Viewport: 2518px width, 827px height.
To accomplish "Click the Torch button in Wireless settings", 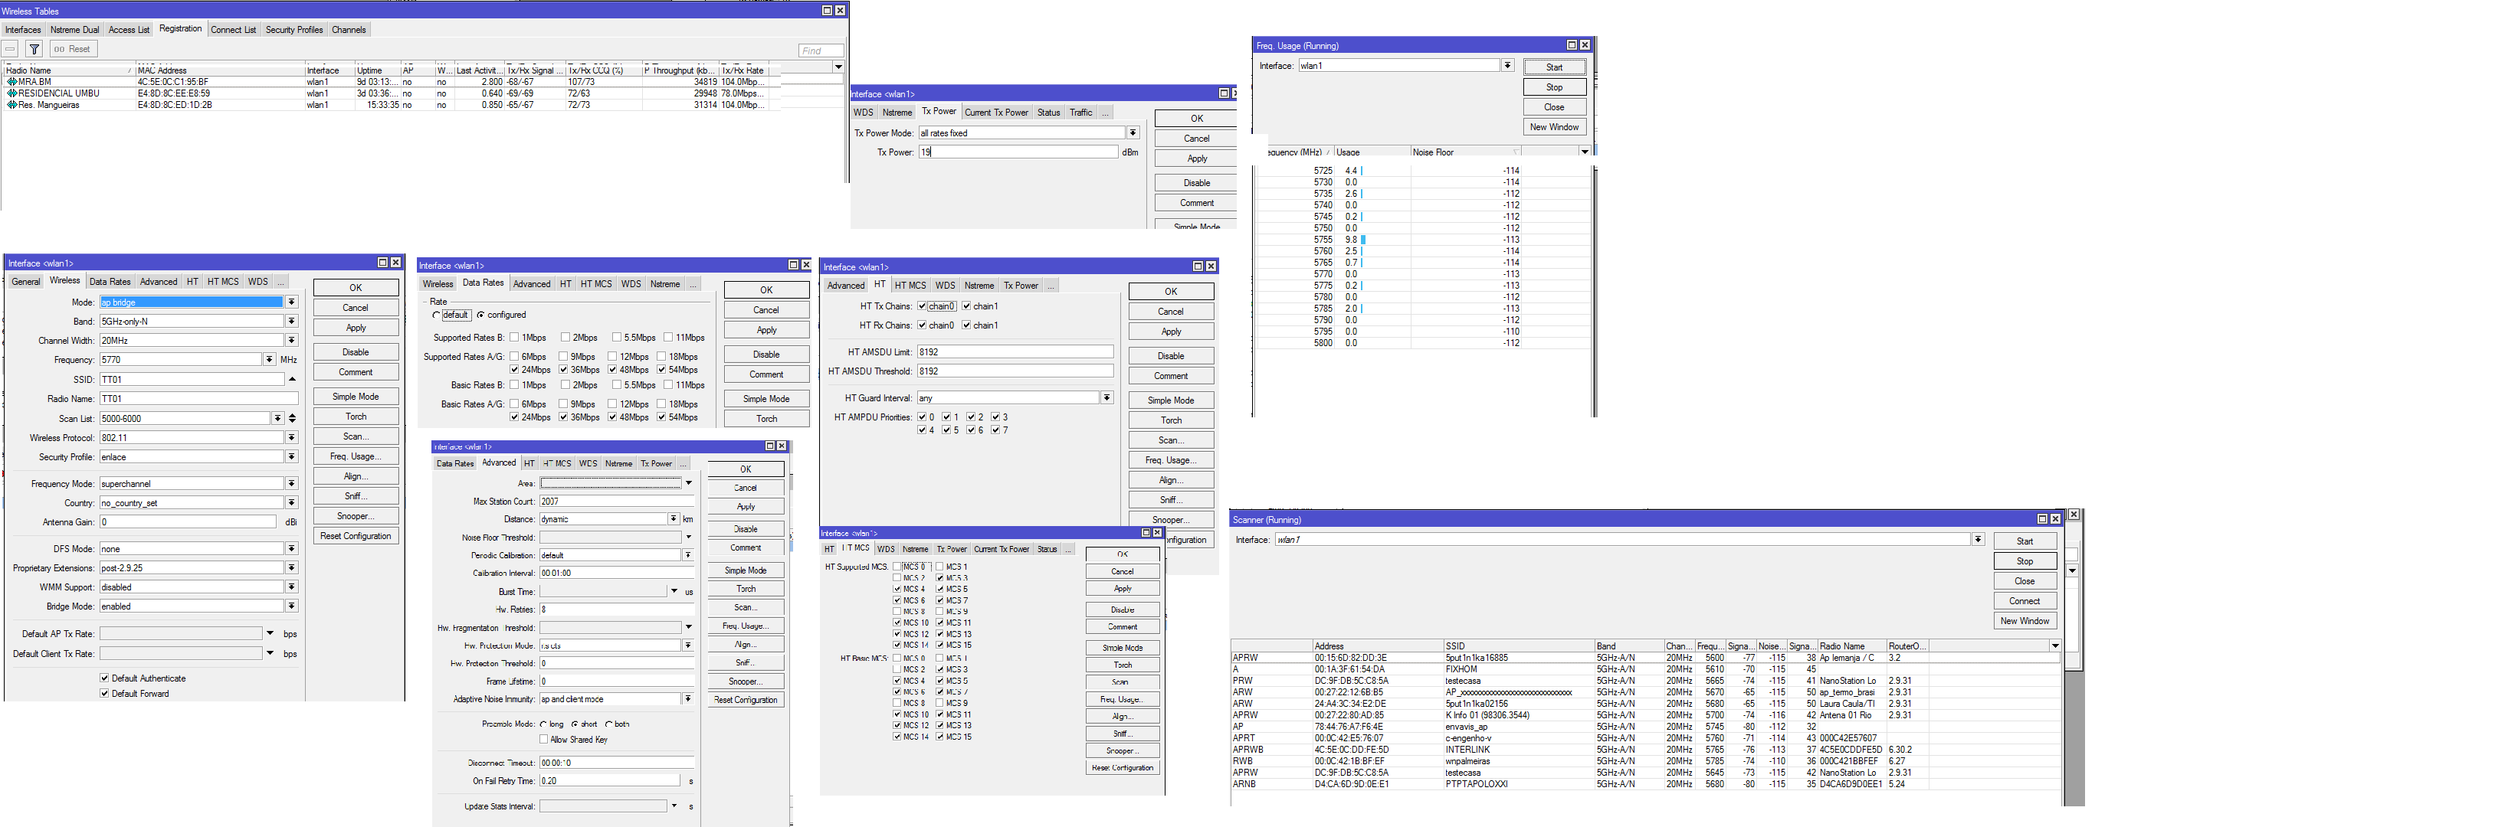I will (356, 416).
